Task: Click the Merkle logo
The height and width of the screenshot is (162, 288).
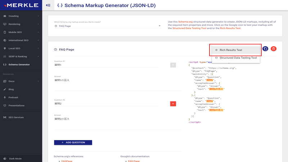Action: coord(21,5)
